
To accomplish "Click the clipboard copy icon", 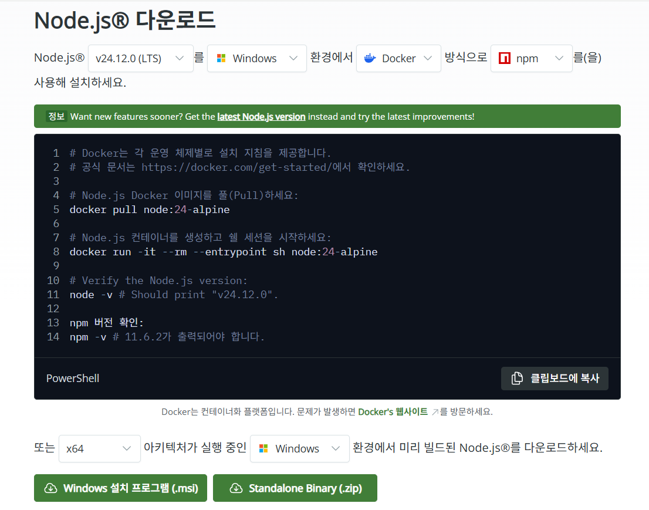I will pyautogui.click(x=517, y=378).
